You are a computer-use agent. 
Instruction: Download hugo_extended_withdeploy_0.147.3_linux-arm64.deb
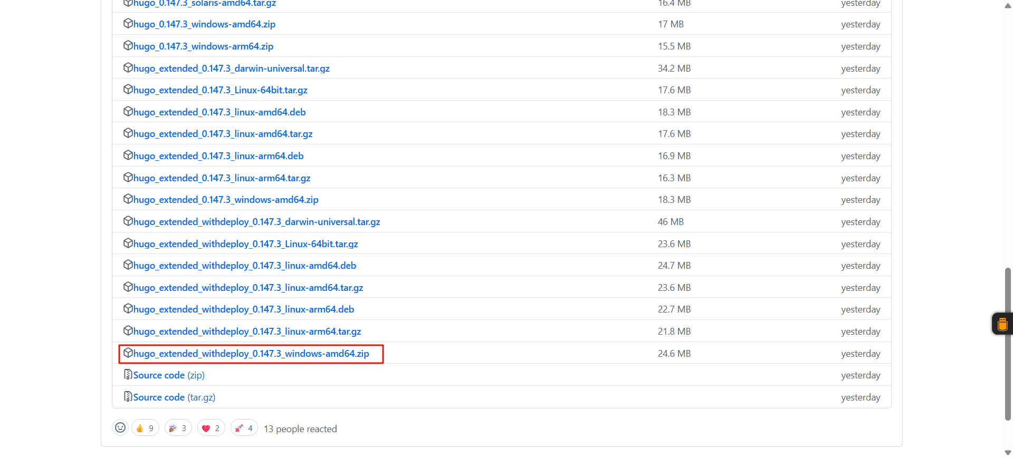pyautogui.click(x=244, y=309)
